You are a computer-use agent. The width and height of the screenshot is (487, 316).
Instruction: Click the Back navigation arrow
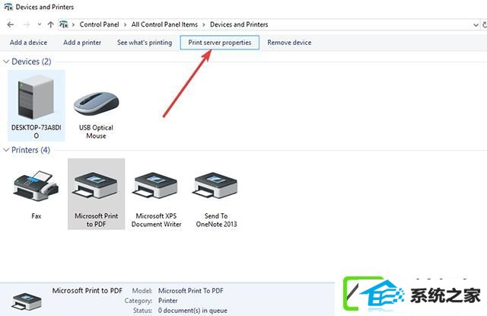click(11, 24)
